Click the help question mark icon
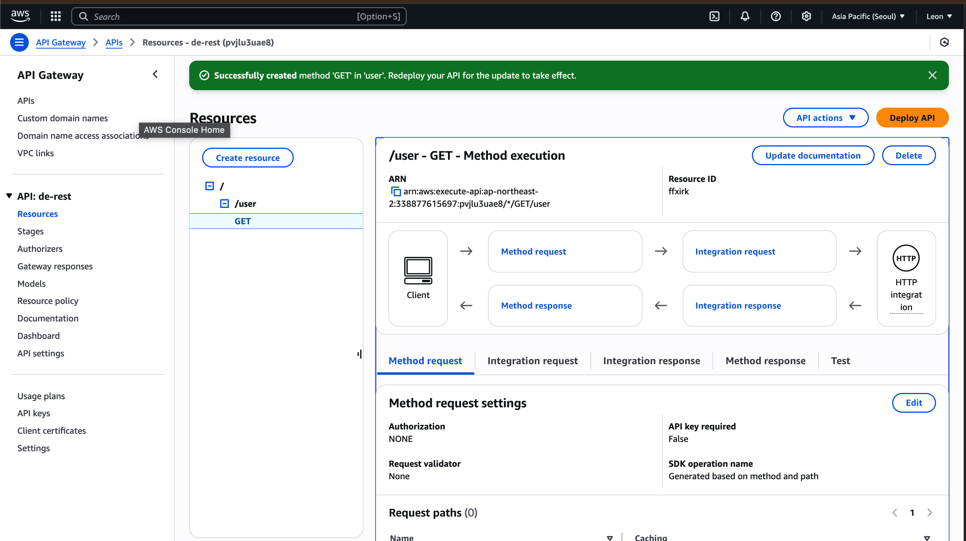The image size is (966, 541). coord(776,16)
